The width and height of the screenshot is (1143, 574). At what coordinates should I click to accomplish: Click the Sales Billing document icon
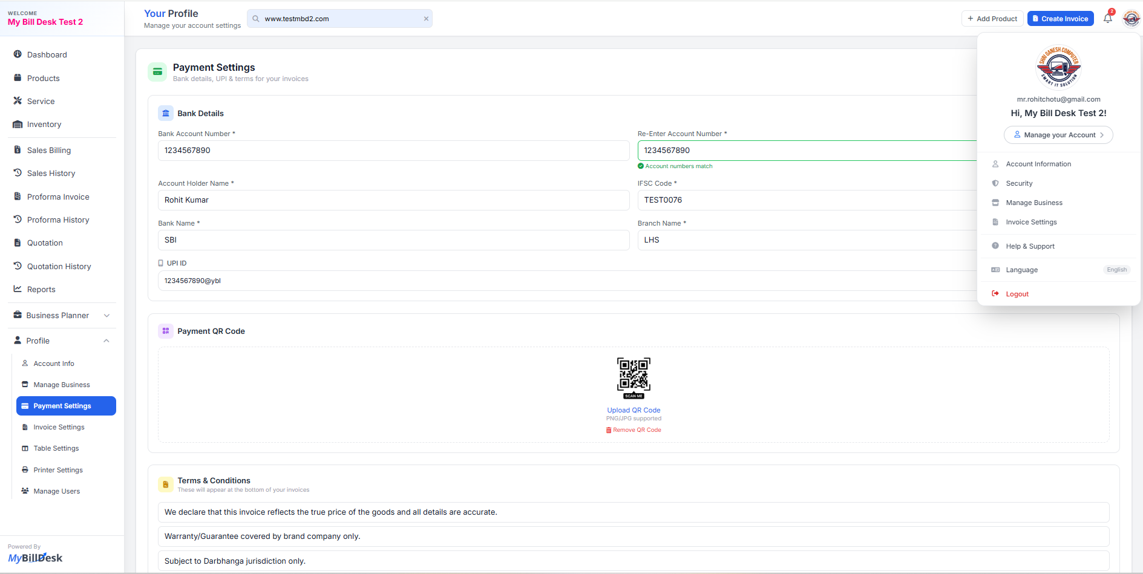18,149
